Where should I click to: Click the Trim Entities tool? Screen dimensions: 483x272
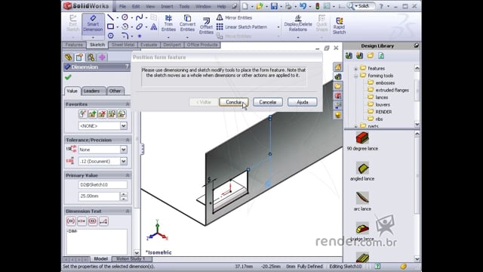168,23
